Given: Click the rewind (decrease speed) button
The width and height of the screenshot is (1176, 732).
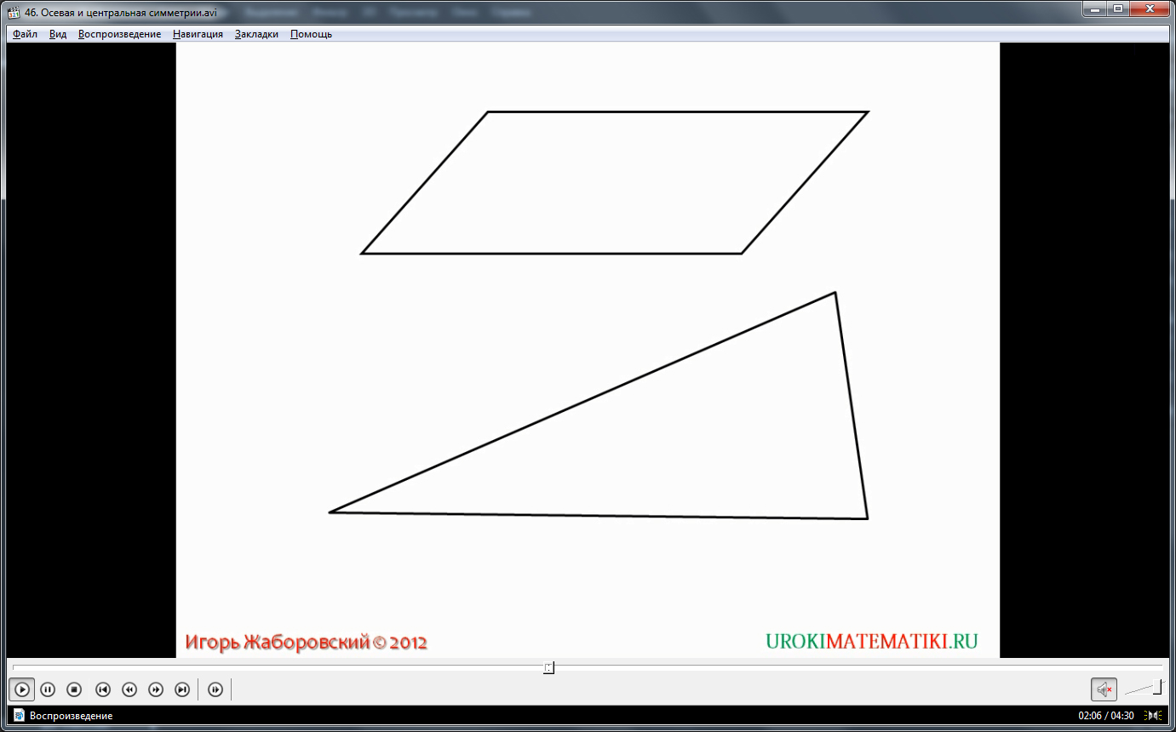Looking at the screenshot, I should [x=129, y=689].
